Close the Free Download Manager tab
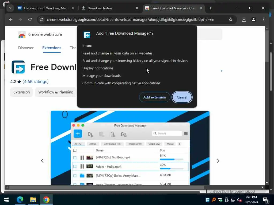 point(201,8)
